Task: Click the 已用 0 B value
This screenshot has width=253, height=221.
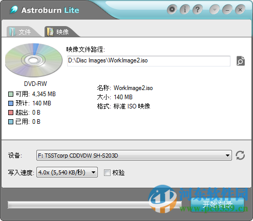Action: (x=36, y=122)
